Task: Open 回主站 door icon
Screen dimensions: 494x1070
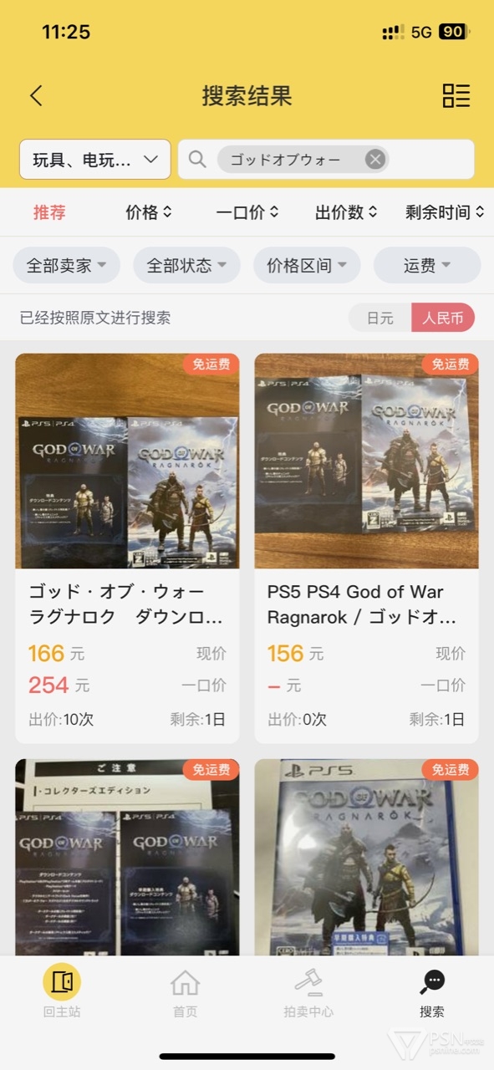Action: (62, 981)
